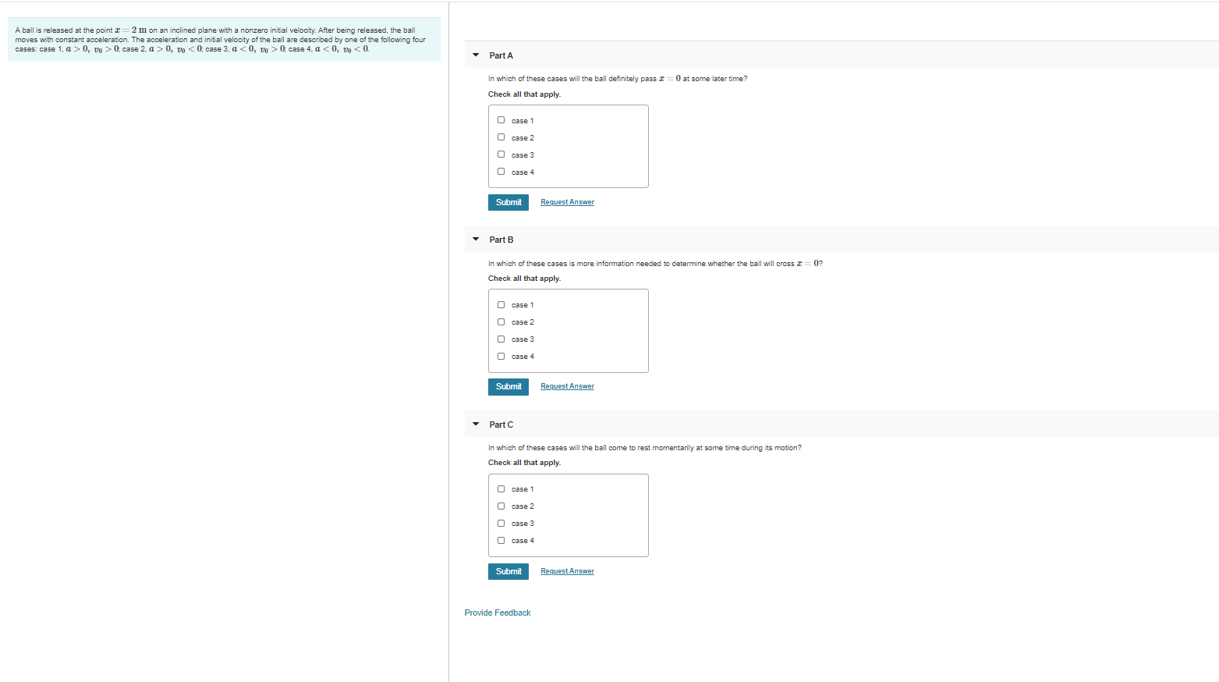Check case 3 in Part B
The height and width of the screenshot is (682, 1219).
501,339
